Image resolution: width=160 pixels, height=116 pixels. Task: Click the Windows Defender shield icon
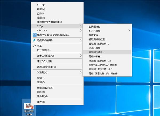coord(34,35)
